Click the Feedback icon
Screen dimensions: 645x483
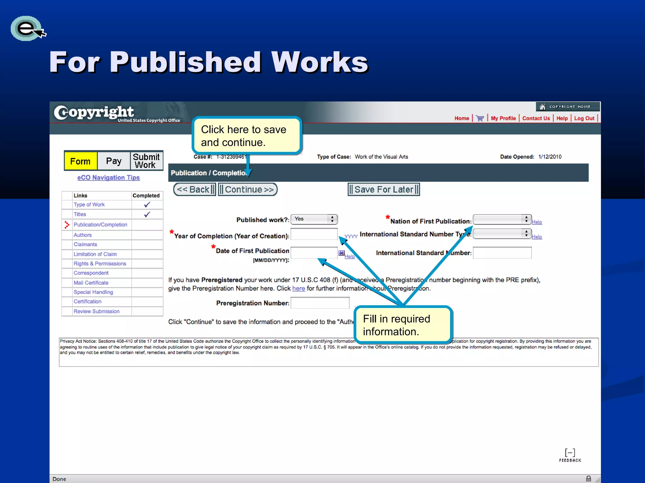(570, 455)
